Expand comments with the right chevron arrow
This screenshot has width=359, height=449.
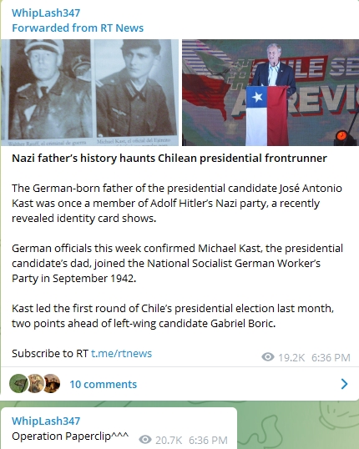pyautogui.click(x=344, y=384)
